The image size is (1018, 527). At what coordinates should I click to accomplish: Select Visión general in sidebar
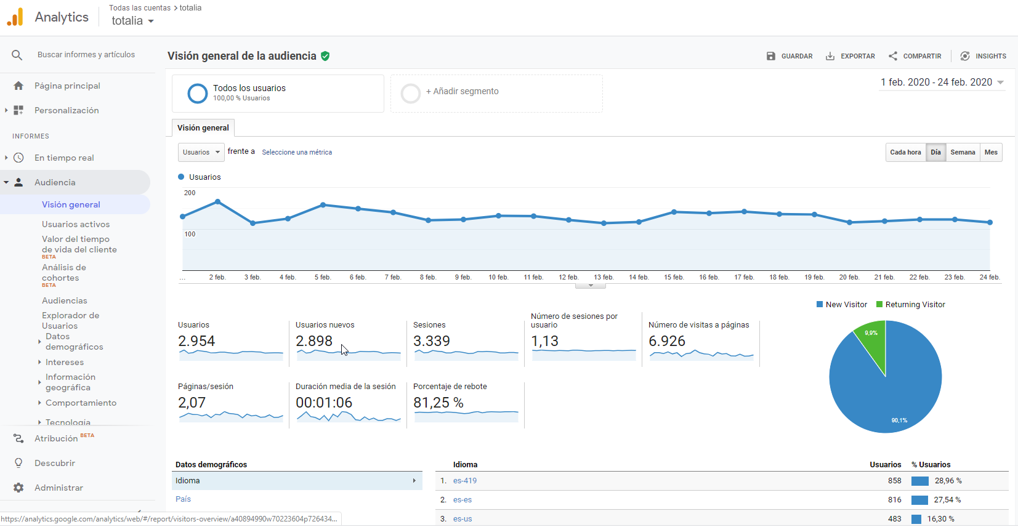[x=71, y=204]
